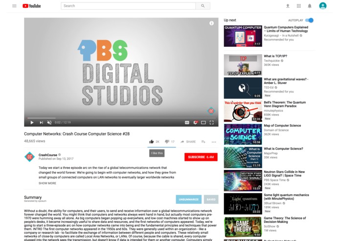The height and width of the screenshot is (241, 340).
Task: Click in the Search input field
Action: 128,6
